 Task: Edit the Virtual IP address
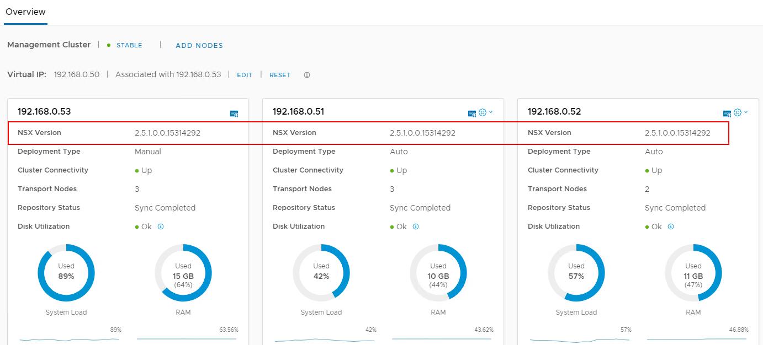point(245,75)
